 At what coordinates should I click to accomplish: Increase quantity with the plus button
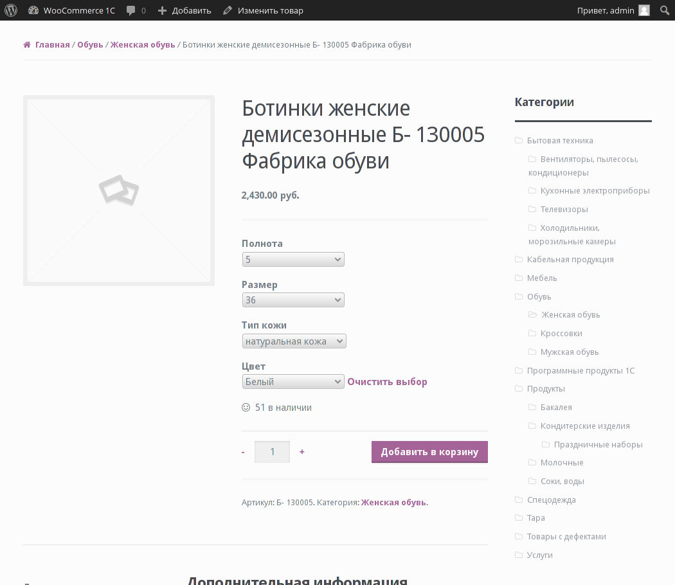[302, 452]
